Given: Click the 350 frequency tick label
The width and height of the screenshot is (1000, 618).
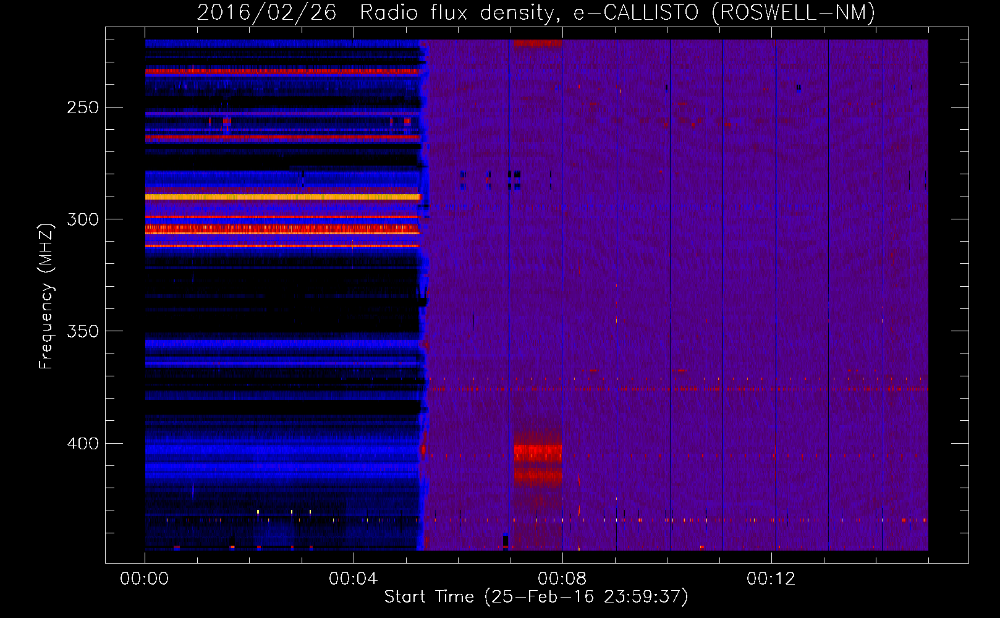Looking at the screenshot, I should click(83, 331).
